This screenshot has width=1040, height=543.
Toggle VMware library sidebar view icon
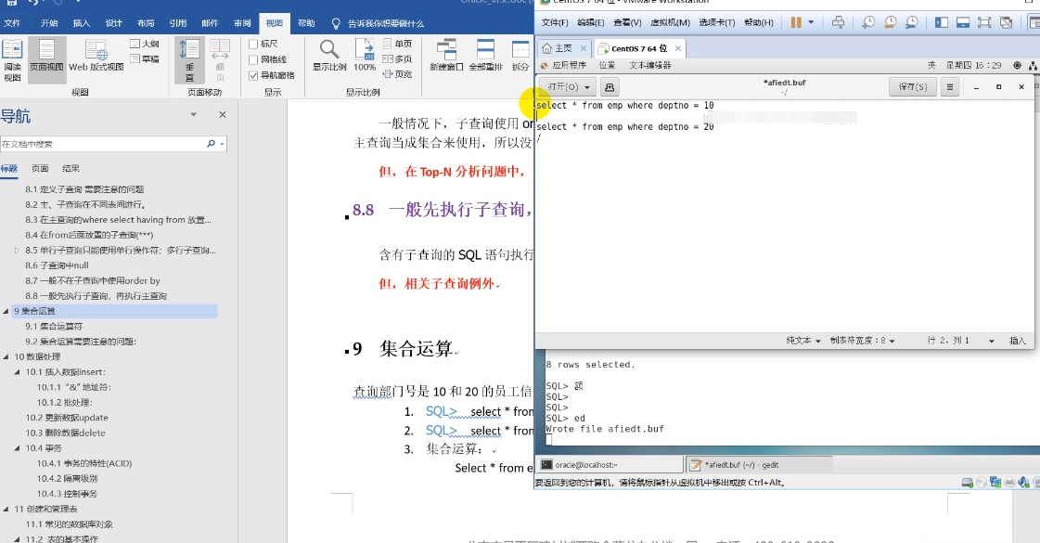[941, 22]
